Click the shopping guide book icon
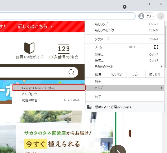 pos(29,48)
